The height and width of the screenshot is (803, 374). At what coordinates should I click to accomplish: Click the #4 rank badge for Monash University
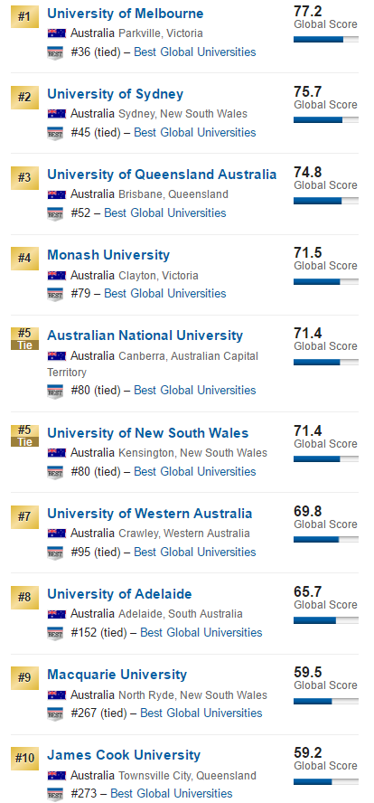pos(24,258)
